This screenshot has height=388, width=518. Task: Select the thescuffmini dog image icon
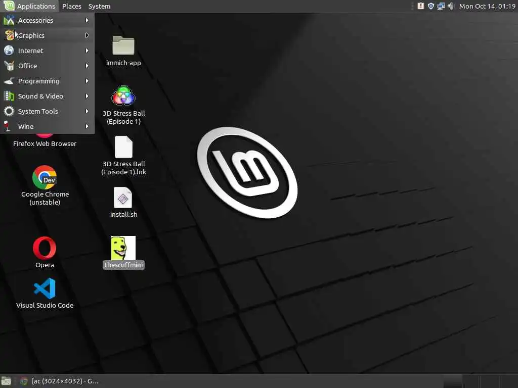pos(123,248)
